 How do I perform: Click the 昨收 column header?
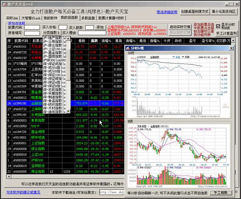coord(178,41)
